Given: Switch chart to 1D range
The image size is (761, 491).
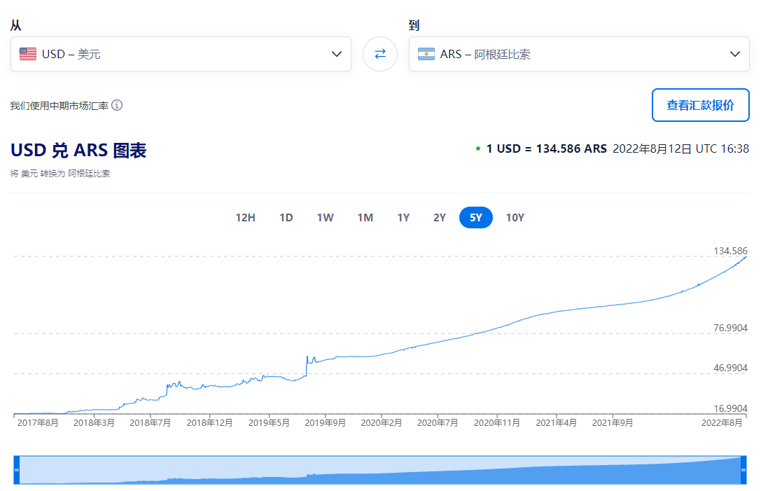Looking at the screenshot, I should [x=286, y=218].
